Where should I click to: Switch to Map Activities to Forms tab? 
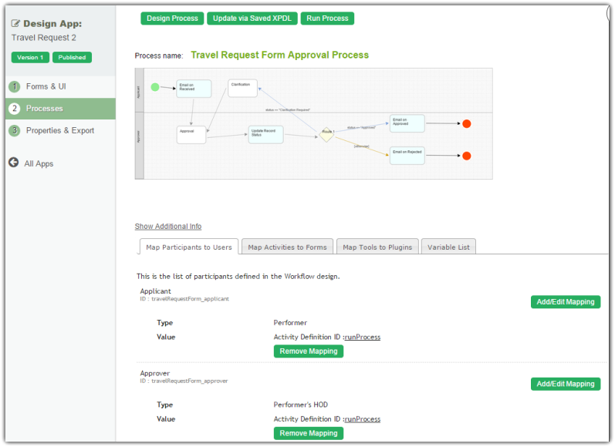[288, 247]
